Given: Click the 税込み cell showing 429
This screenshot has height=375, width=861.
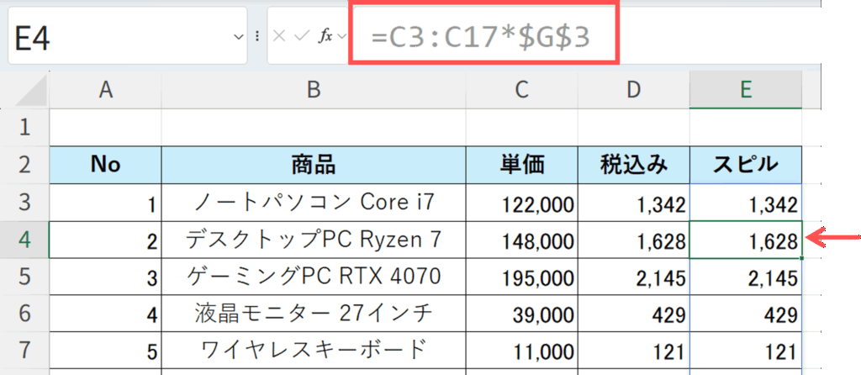Looking at the screenshot, I should point(633,314).
